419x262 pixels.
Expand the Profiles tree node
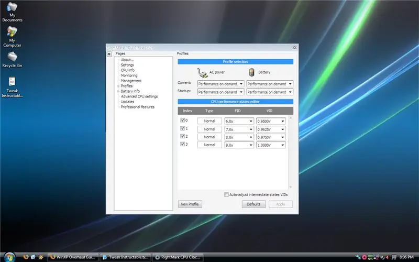118,86
